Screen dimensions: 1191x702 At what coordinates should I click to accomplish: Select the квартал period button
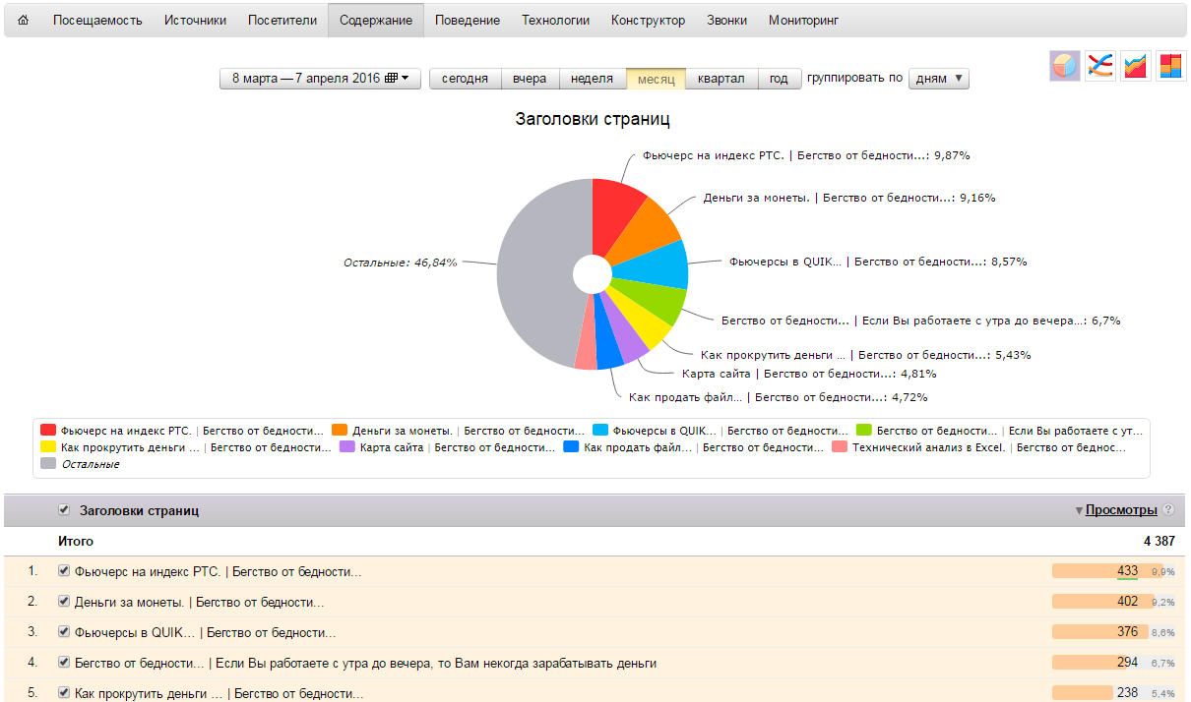721,79
